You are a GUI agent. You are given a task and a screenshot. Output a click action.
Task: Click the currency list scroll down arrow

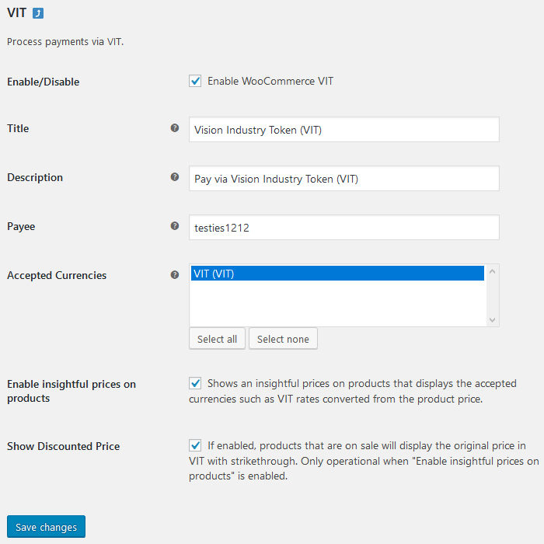coord(492,319)
